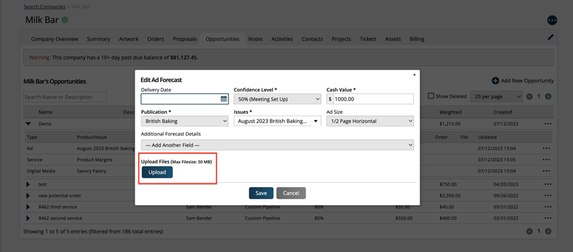Open row options for Digital Media forecast
Screen dimensions: 573x252
coord(546,171)
